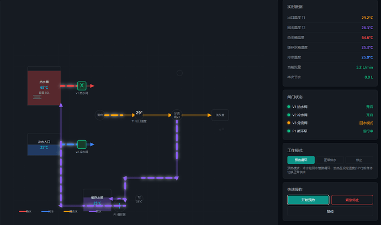This screenshot has height=225, width=381.
Task: Select the 停止 work mode
Action: point(359,160)
